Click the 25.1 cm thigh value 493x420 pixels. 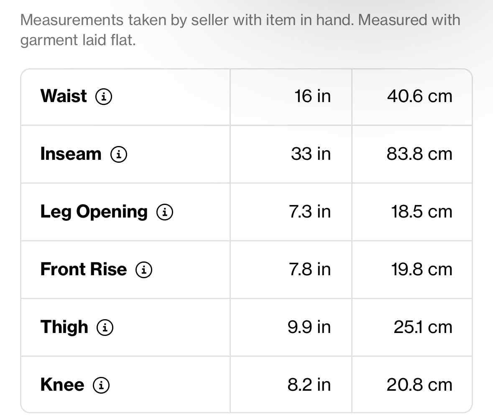coord(423,327)
